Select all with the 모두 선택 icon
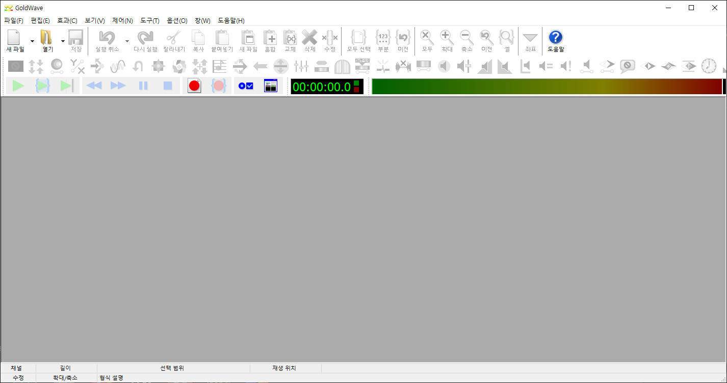 (358, 41)
